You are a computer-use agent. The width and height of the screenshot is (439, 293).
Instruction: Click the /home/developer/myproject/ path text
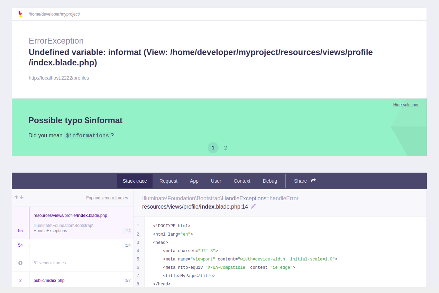coord(54,14)
